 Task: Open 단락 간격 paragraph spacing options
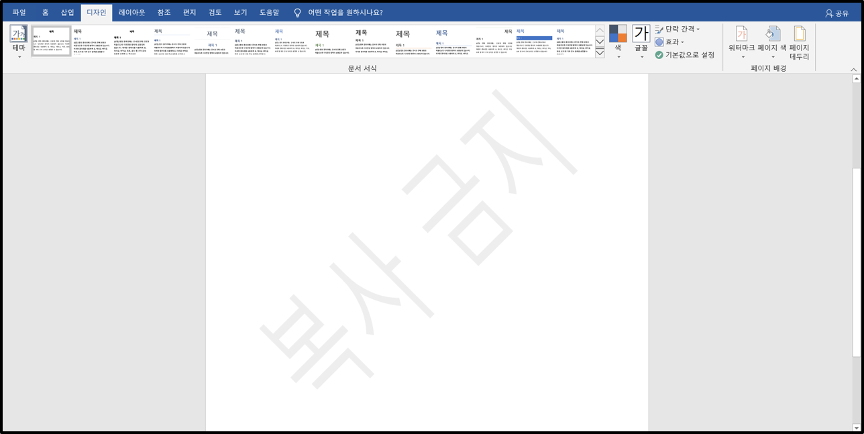677,29
